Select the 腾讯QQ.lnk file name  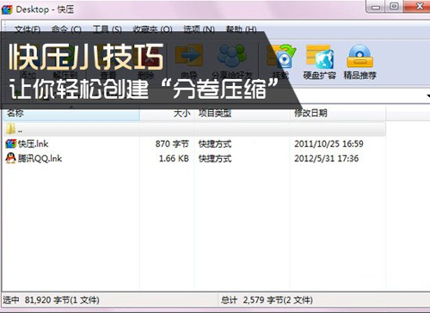40,158
